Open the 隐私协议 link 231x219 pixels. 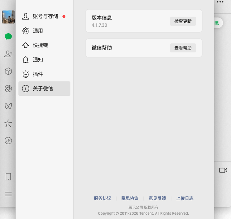click(130, 198)
